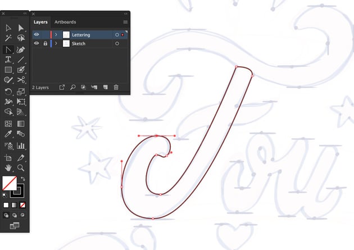Select the Lasso tool
This screenshot has height=250, width=354.
21,38
